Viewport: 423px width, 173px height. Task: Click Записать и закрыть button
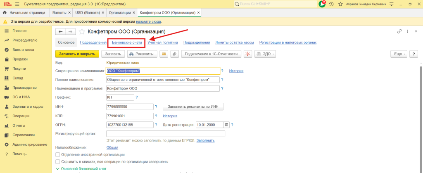coord(77,54)
